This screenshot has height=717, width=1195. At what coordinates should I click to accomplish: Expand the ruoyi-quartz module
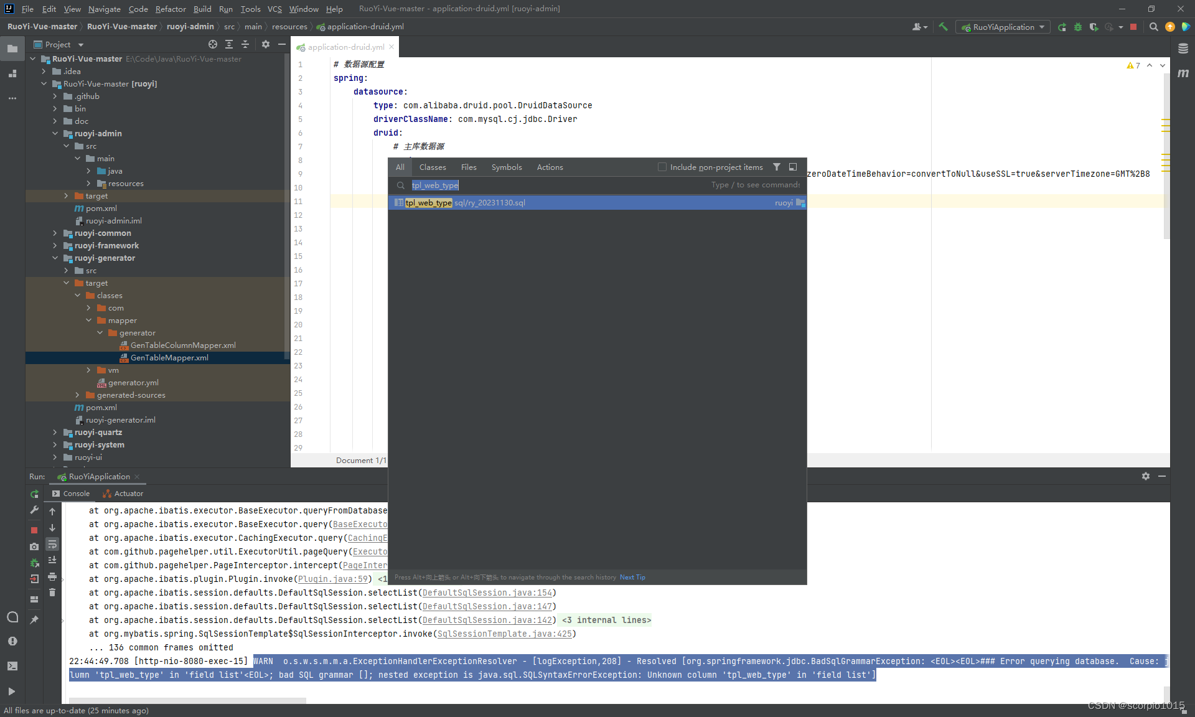point(55,433)
